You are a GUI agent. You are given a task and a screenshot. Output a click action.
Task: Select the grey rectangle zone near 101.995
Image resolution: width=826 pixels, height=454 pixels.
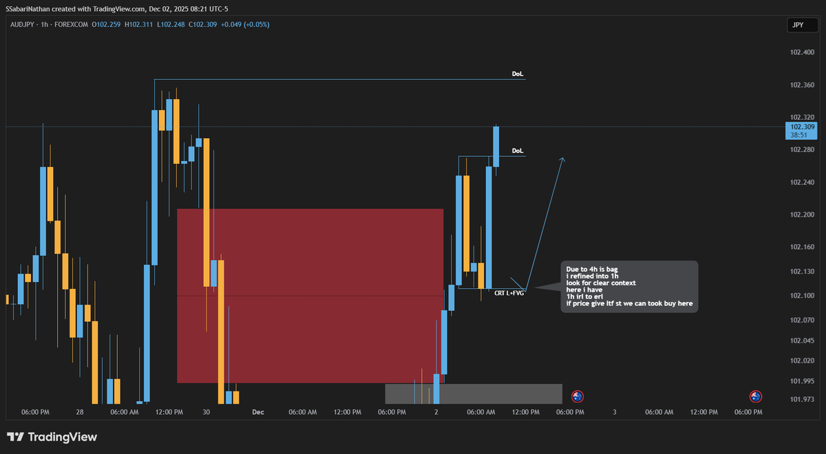[474, 393]
